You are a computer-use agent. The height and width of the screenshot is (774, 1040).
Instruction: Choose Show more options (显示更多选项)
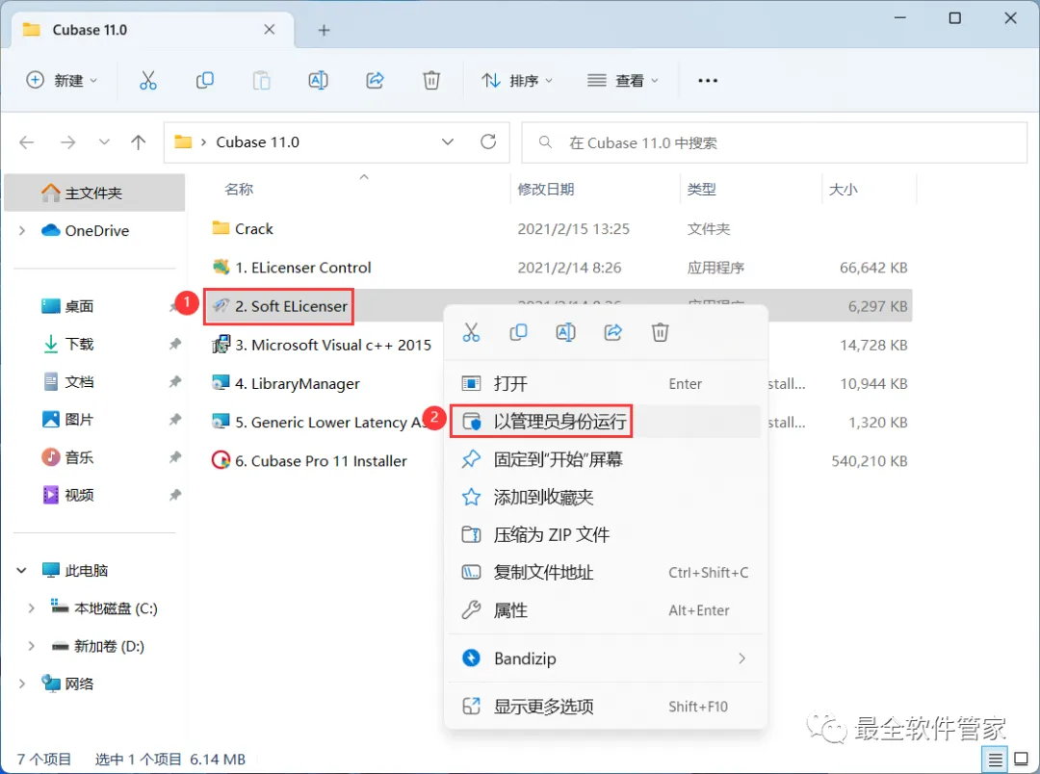click(x=605, y=707)
